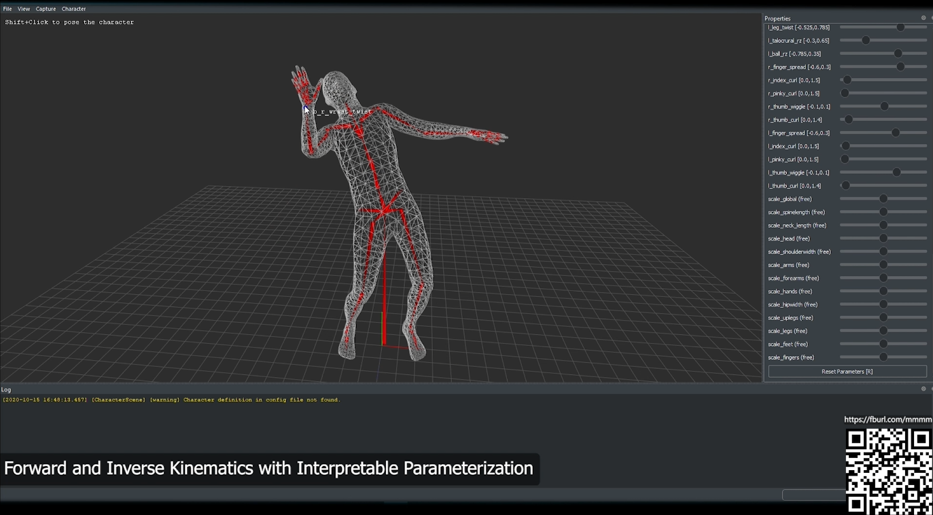Open the File menu

coord(7,8)
